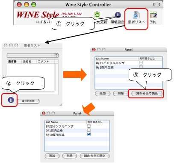Click 削除 button in the lower Panel
174x163 pixels.
coord(70,156)
